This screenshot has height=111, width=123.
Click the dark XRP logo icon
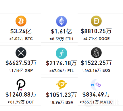pos(21,53)
